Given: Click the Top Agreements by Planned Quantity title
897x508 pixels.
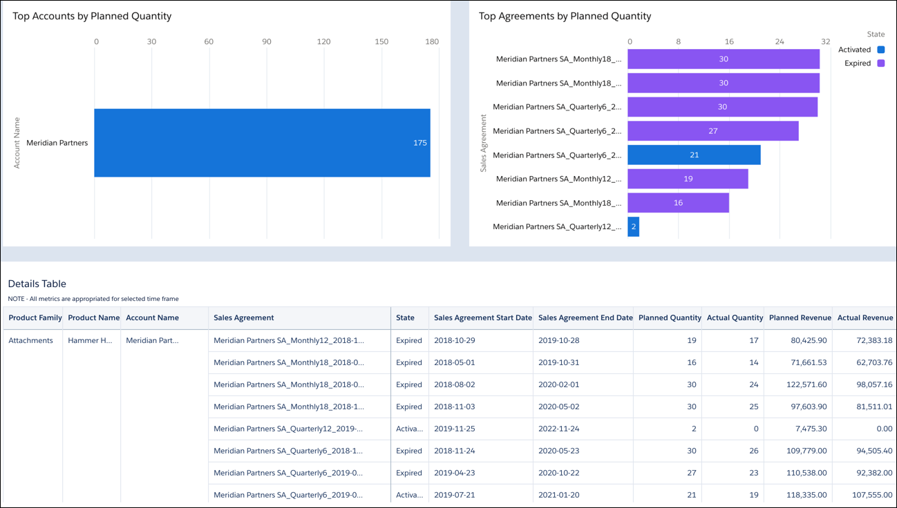Looking at the screenshot, I should (x=565, y=16).
